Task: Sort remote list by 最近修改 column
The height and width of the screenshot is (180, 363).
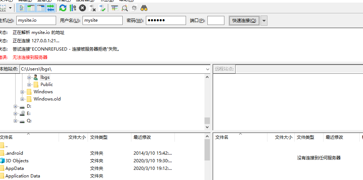Action: [x=341, y=137]
